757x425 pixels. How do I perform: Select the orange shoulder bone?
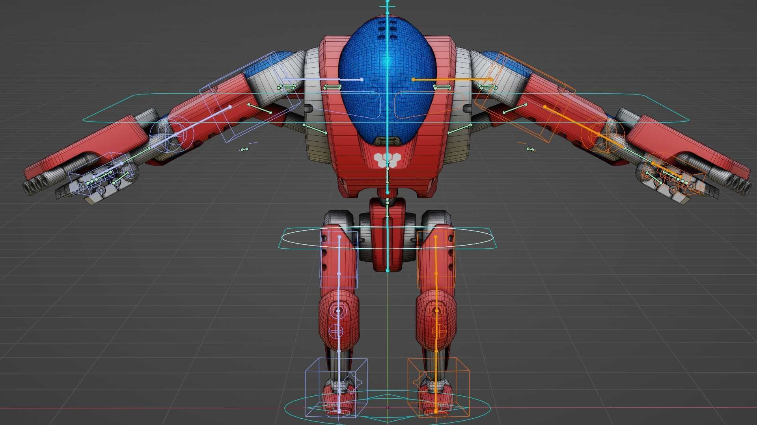tap(452, 79)
